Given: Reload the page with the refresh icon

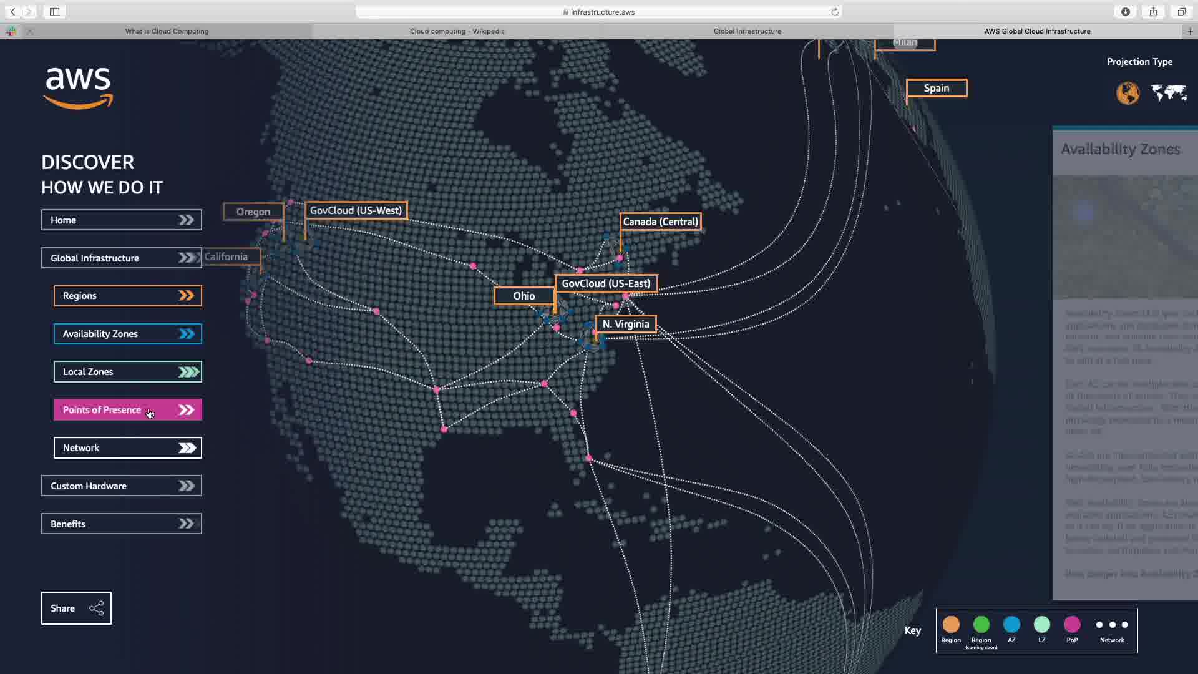Looking at the screenshot, I should pos(835,12).
